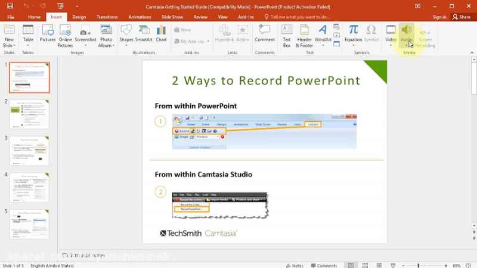This screenshot has height=268, width=477.
Task: Select slide 2 thumbnail
Action: point(29,114)
